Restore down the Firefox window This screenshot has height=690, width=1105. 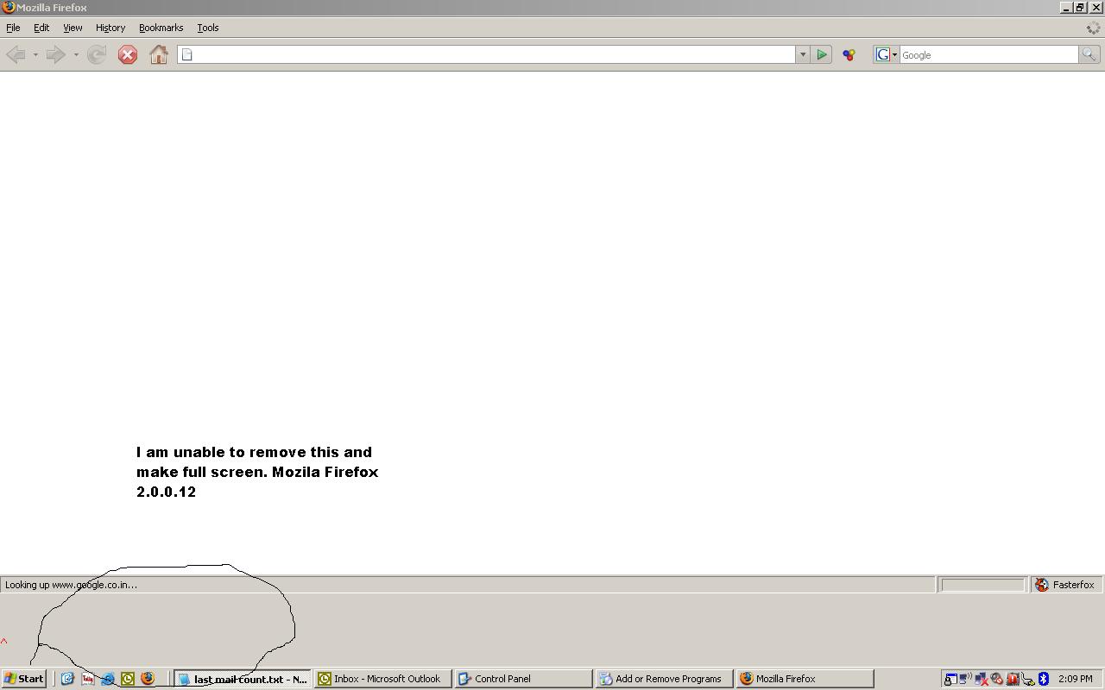coord(1080,7)
